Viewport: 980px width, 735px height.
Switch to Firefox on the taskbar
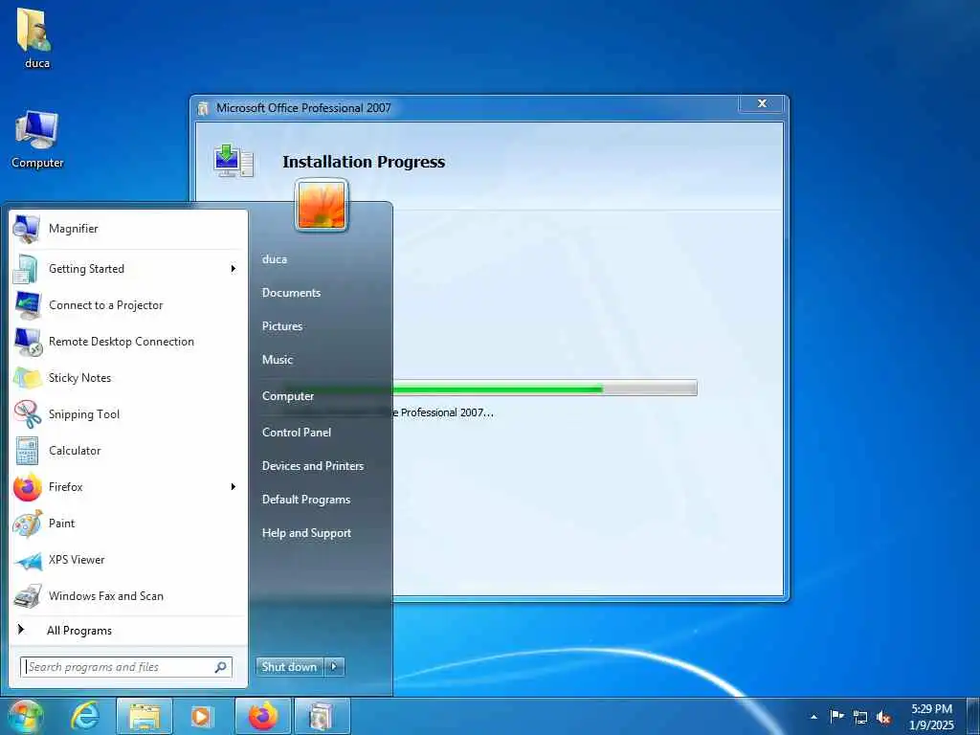[262, 716]
